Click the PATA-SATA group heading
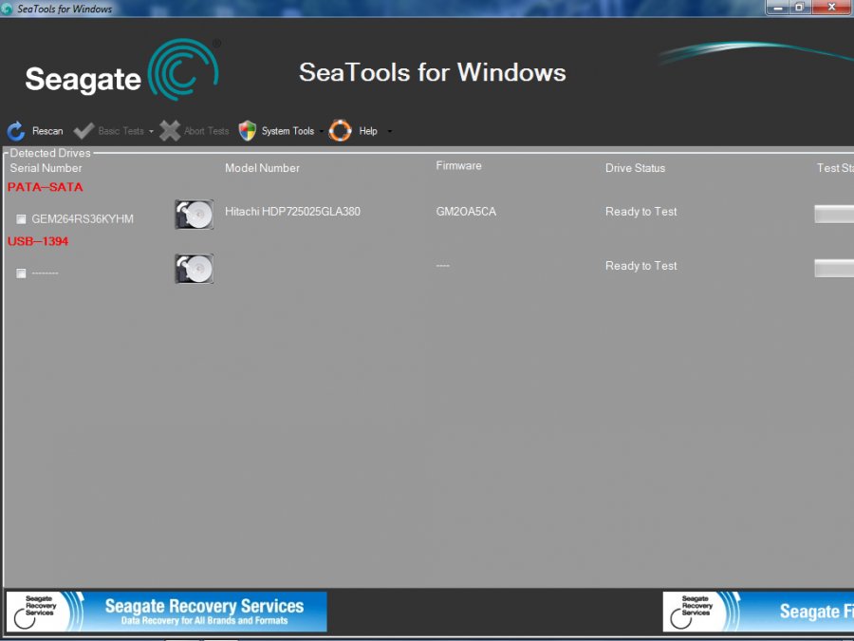This screenshot has height=641, width=854. click(x=46, y=187)
